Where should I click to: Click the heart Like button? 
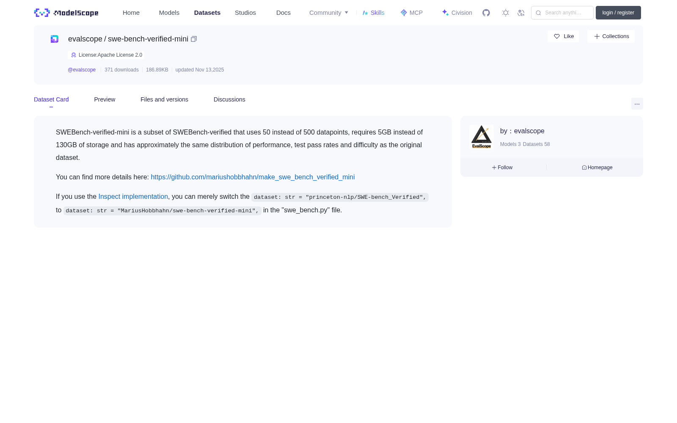(563, 36)
